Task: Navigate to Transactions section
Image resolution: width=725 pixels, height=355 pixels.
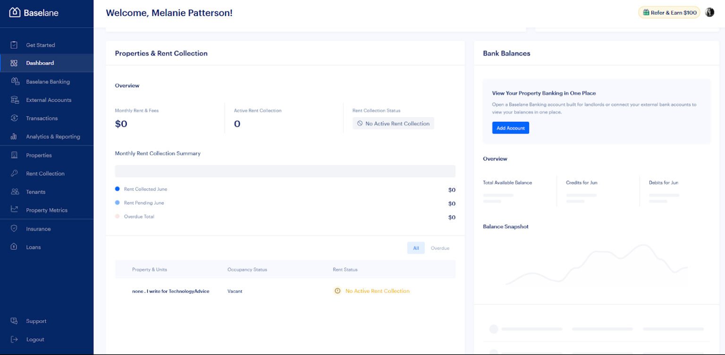Action: [x=47, y=118]
